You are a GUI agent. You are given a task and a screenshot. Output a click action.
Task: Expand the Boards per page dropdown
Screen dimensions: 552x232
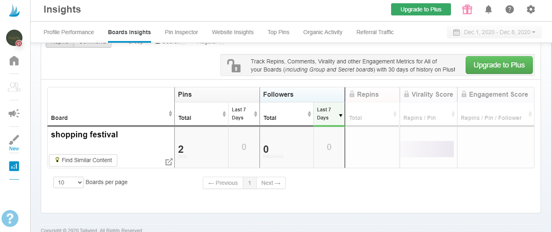click(68, 182)
